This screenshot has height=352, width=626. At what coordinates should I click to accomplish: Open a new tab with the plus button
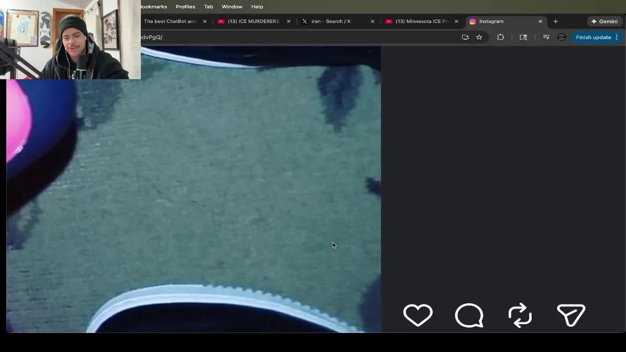click(x=556, y=22)
